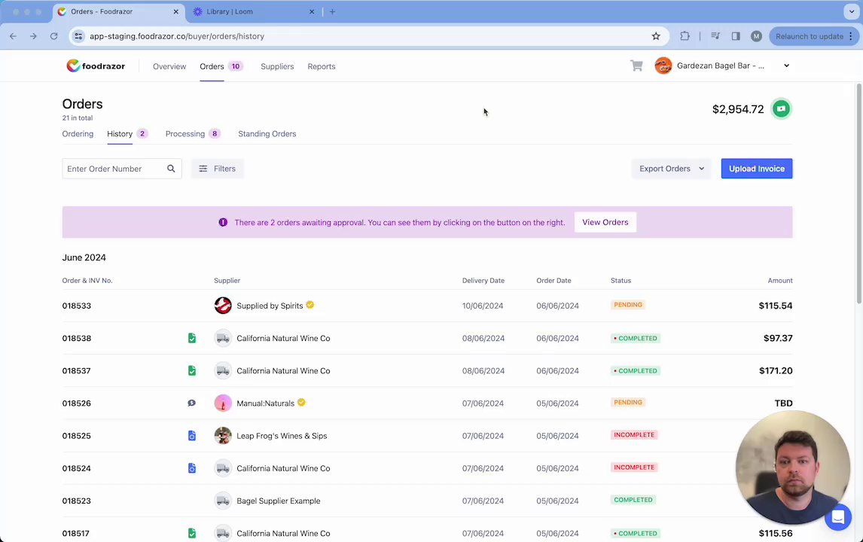
Task: Click the Order Date column header
Action: [553, 281]
